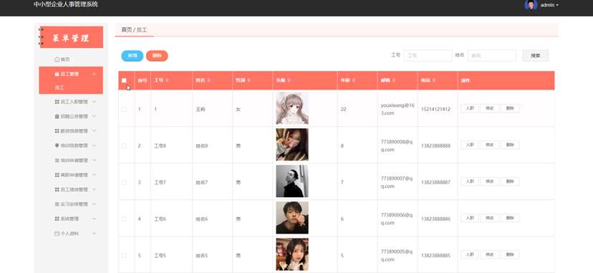593x273 pixels.
Task: Open the avatar photo in row 姓名8
Action: click(292, 145)
